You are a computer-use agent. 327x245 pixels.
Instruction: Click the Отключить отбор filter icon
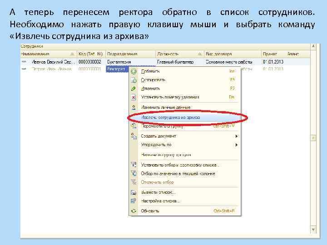tap(134, 182)
